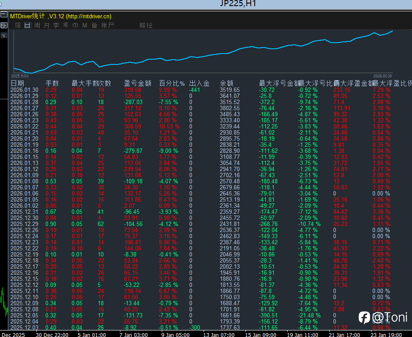Click the 日期 column header
This screenshot has width=412, height=337.
coord(17,84)
